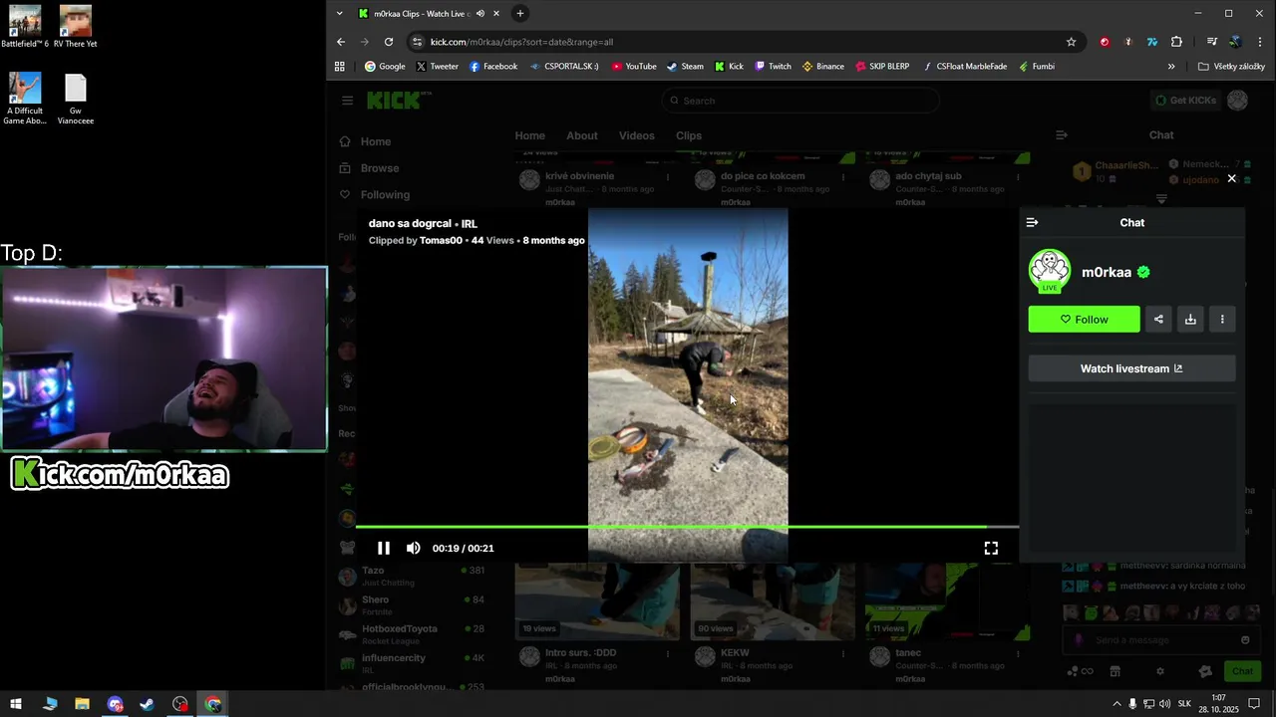Open more options next to download

pos(1222,319)
